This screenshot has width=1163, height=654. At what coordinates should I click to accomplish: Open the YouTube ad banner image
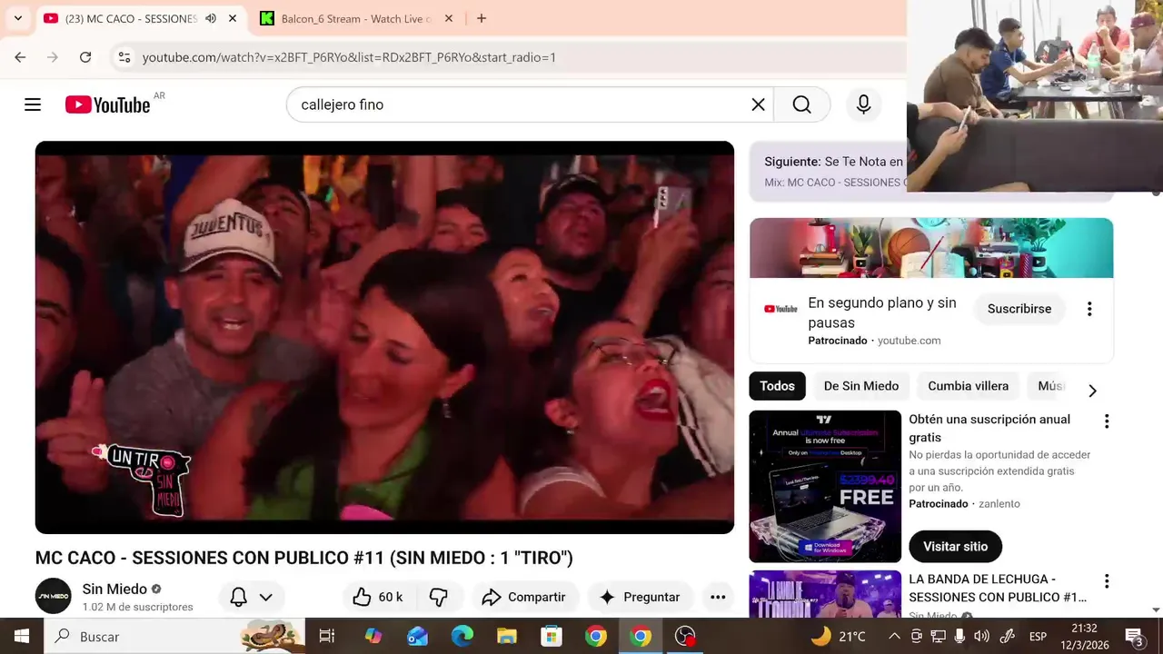pyautogui.click(x=931, y=248)
